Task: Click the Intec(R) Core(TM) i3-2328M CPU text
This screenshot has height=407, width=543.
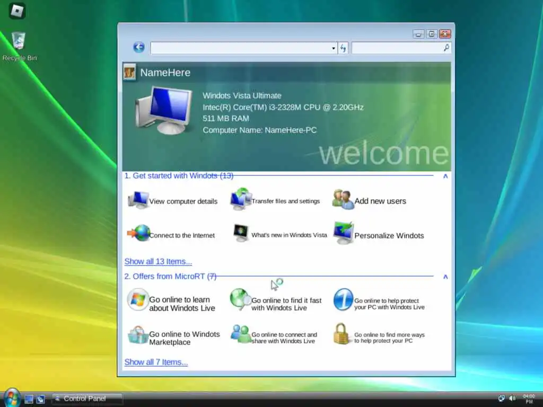Action: click(283, 107)
